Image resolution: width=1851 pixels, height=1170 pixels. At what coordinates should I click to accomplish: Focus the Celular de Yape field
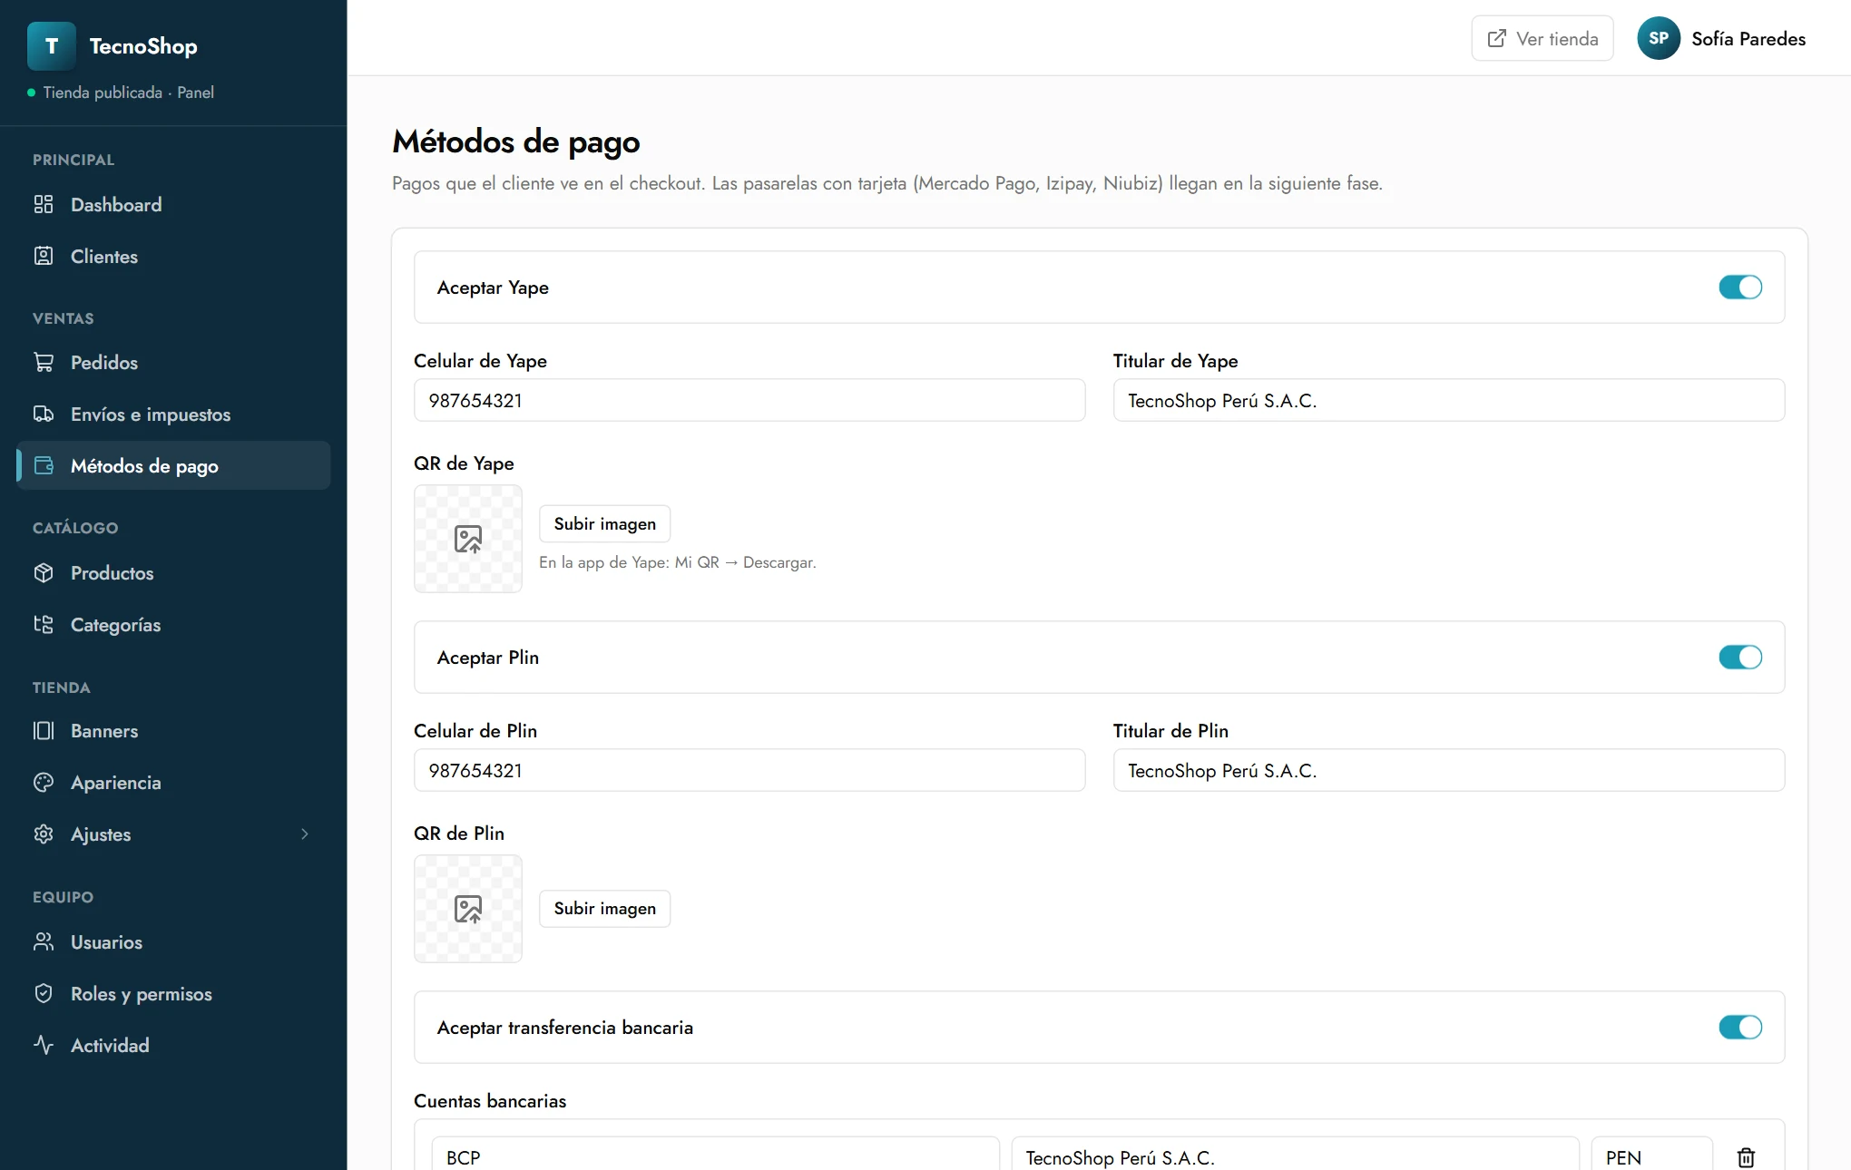point(749,400)
